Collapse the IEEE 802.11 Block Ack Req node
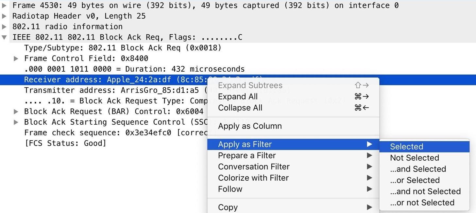The height and width of the screenshot is (213, 476). click(x=4, y=37)
